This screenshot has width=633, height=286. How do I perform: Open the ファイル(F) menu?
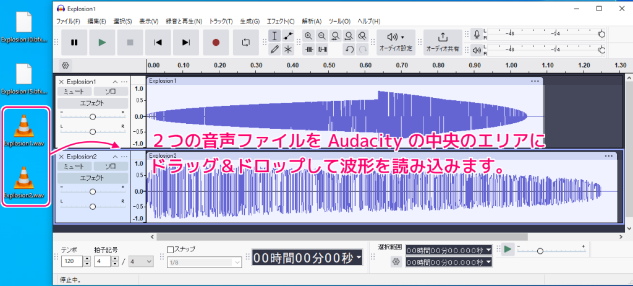click(68, 21)
